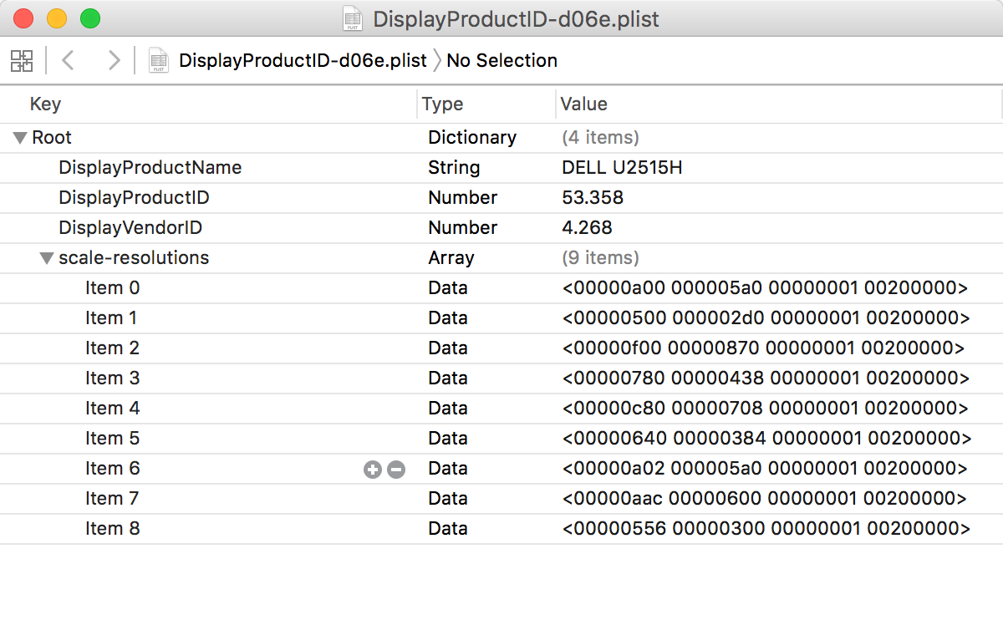The height and width of the screenshot is (625, 1003).
Task: Select the Root row
Action: point(501,138)
